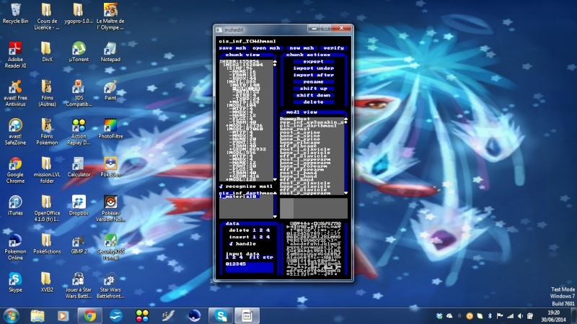Expand the +GEOM:416 chunk
The width and height of the screenshot is (577, 324).
246,176
